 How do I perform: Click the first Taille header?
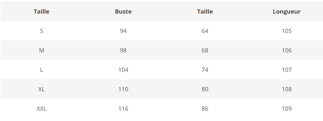41,12
